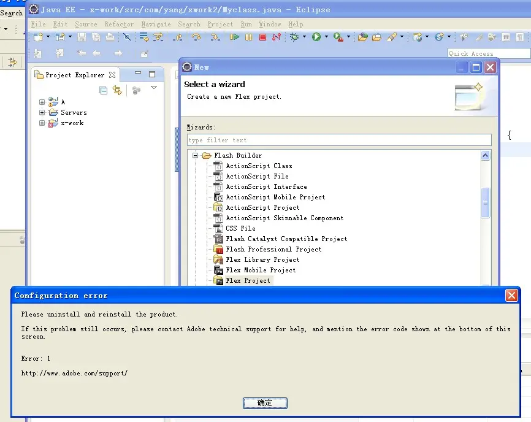
Task: Click the New file toolbar icon
Action: pyautogui.click(x=38, y=37)
